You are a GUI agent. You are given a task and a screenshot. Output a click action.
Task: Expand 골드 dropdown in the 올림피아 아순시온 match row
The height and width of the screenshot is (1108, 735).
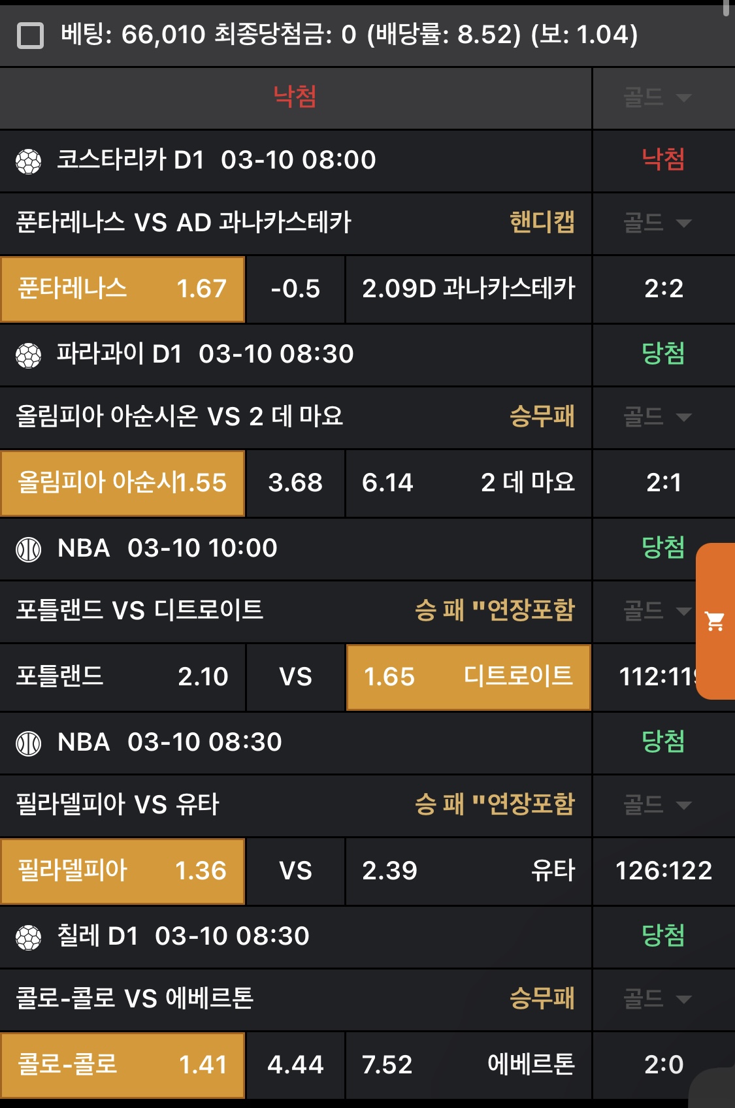point(657,417)
